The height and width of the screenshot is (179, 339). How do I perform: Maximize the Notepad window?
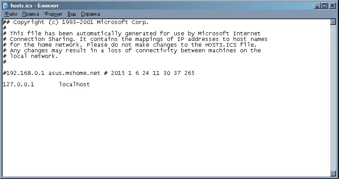[x=325, y=6]
